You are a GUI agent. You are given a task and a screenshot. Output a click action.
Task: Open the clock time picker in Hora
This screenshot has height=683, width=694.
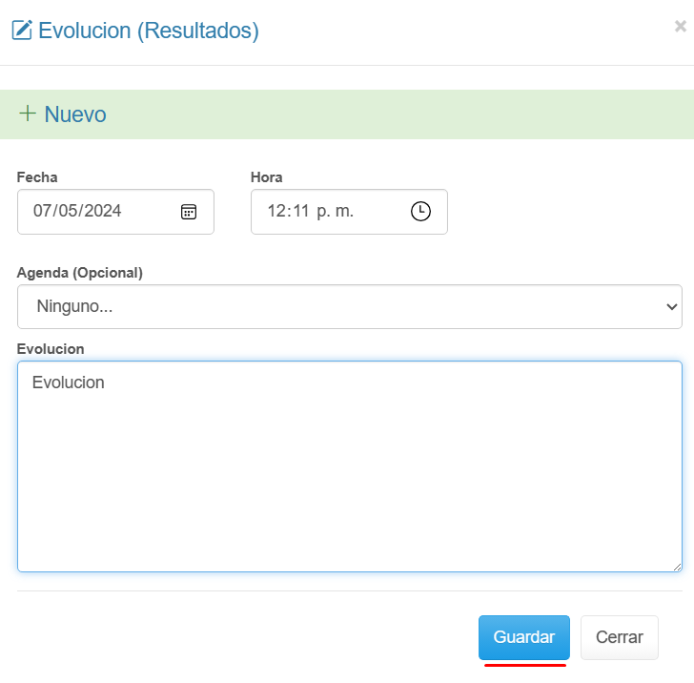pyautogui.click(x=420, y=212)
